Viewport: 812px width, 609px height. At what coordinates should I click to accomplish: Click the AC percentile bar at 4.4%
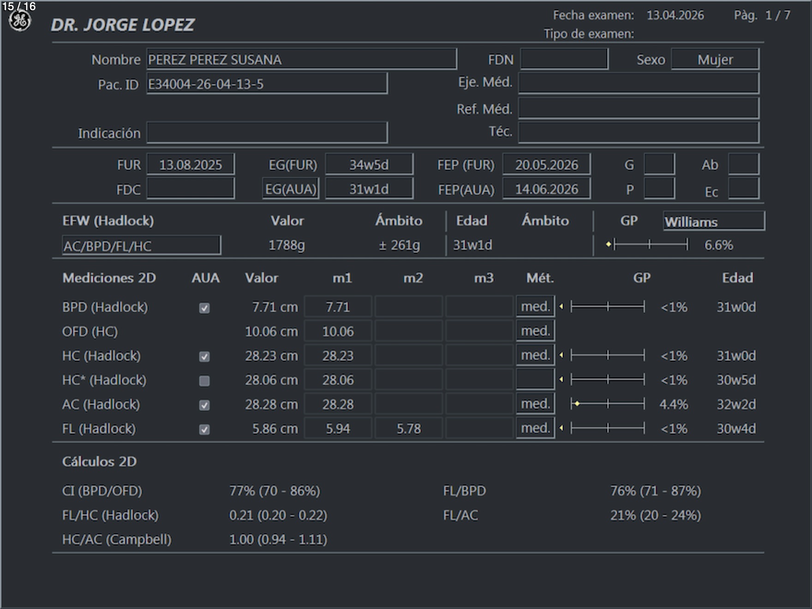(607, 404)
